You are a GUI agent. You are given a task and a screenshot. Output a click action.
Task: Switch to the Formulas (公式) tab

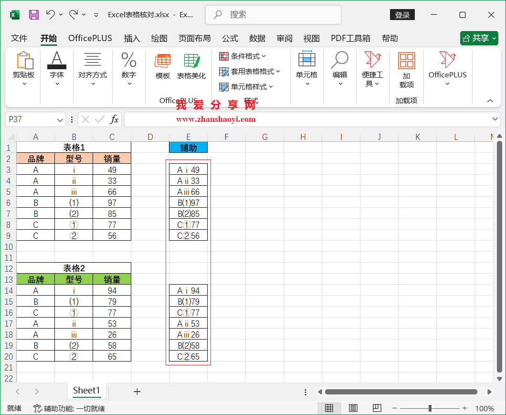point(230,38)
